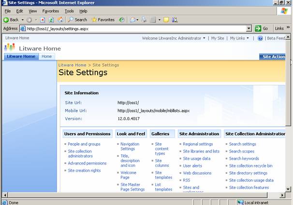Image resolution: width=293 pixels, height=205 pixels.
Task: Click the Litware Home breadcrumb link
Action: pos(72,65)
